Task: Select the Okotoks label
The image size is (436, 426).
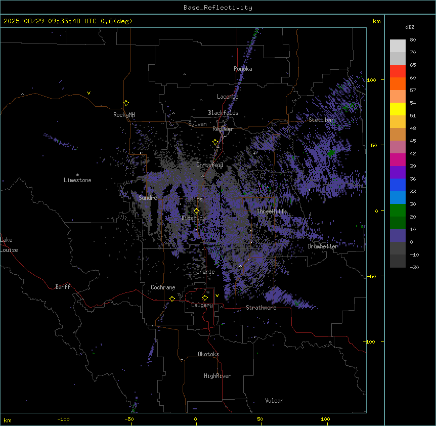Action: click(208, 354)
